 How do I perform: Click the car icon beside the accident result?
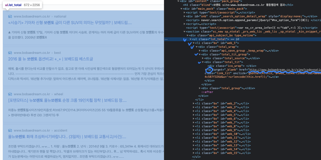(x=10, y=131)
